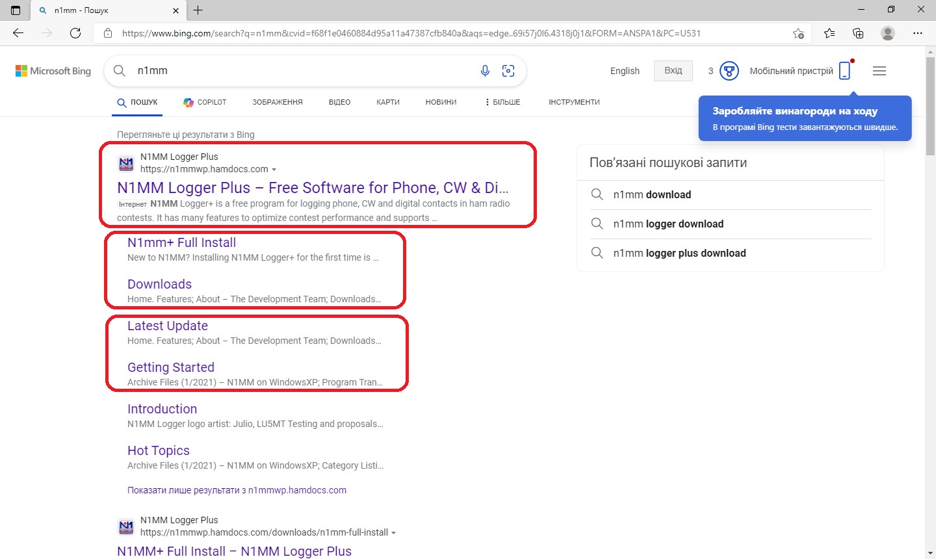Open the tab actions menu icon
936x559 pixels.
(16, 10)
